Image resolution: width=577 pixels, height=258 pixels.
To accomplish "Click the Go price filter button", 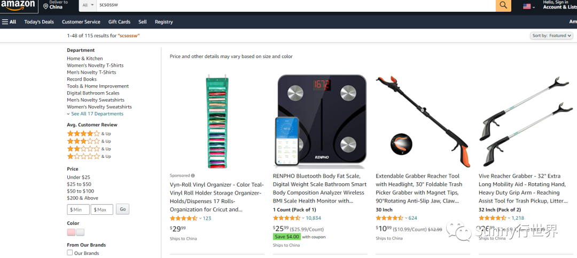I will 122,209.
